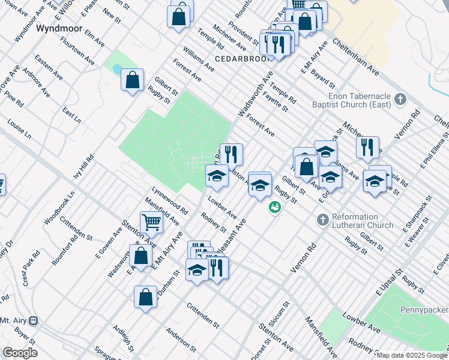Click the Woodbrook Ln label
449x360 pixels.
coord(59,208)
